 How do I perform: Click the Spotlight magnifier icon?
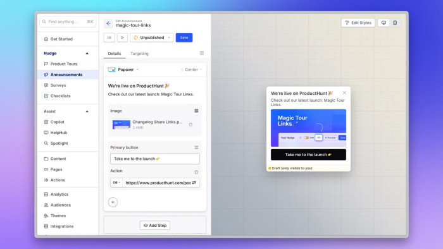[x=46, y=143]
